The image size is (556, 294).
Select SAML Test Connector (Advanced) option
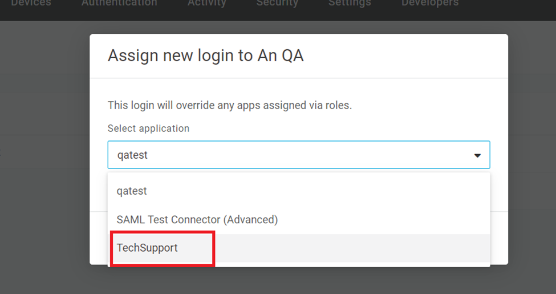coord(197,219)
